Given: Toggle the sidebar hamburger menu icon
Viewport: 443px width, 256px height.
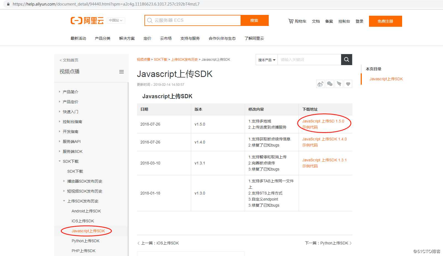Looking at the screenshot, I should point(122,72).
